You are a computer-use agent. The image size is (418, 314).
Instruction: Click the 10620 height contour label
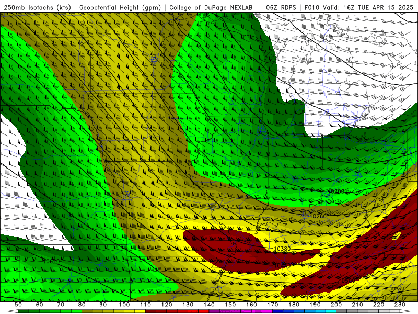(x=51, y=261)
